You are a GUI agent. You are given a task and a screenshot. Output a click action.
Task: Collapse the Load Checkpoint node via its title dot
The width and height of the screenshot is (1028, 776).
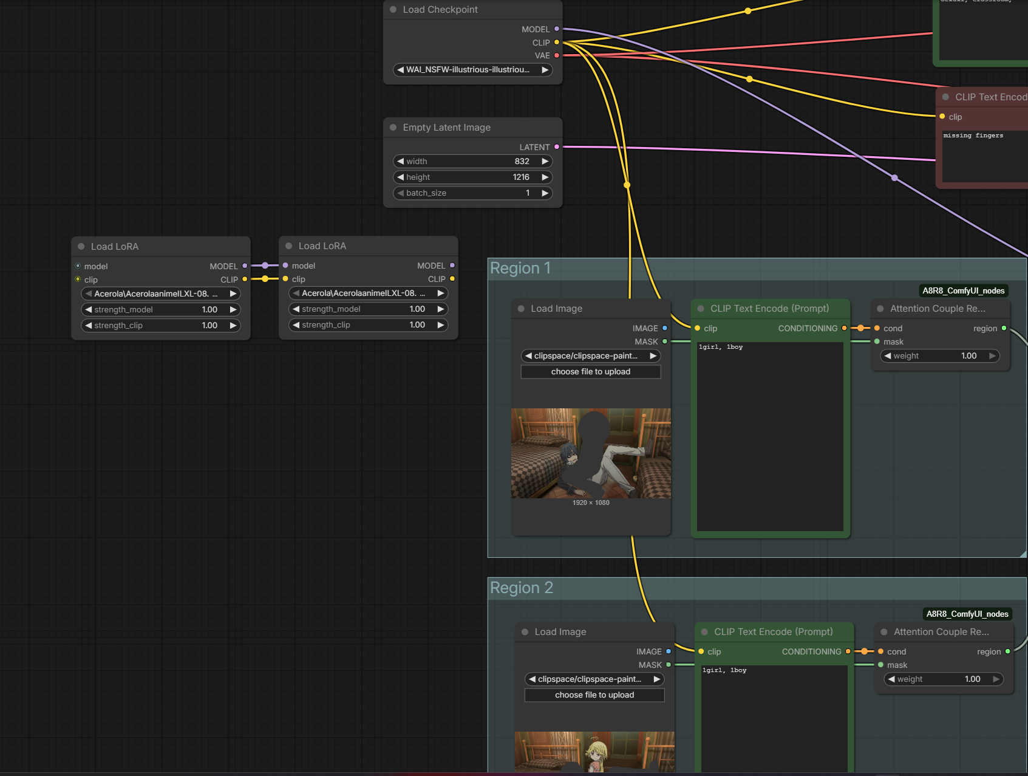click(393, 10)
